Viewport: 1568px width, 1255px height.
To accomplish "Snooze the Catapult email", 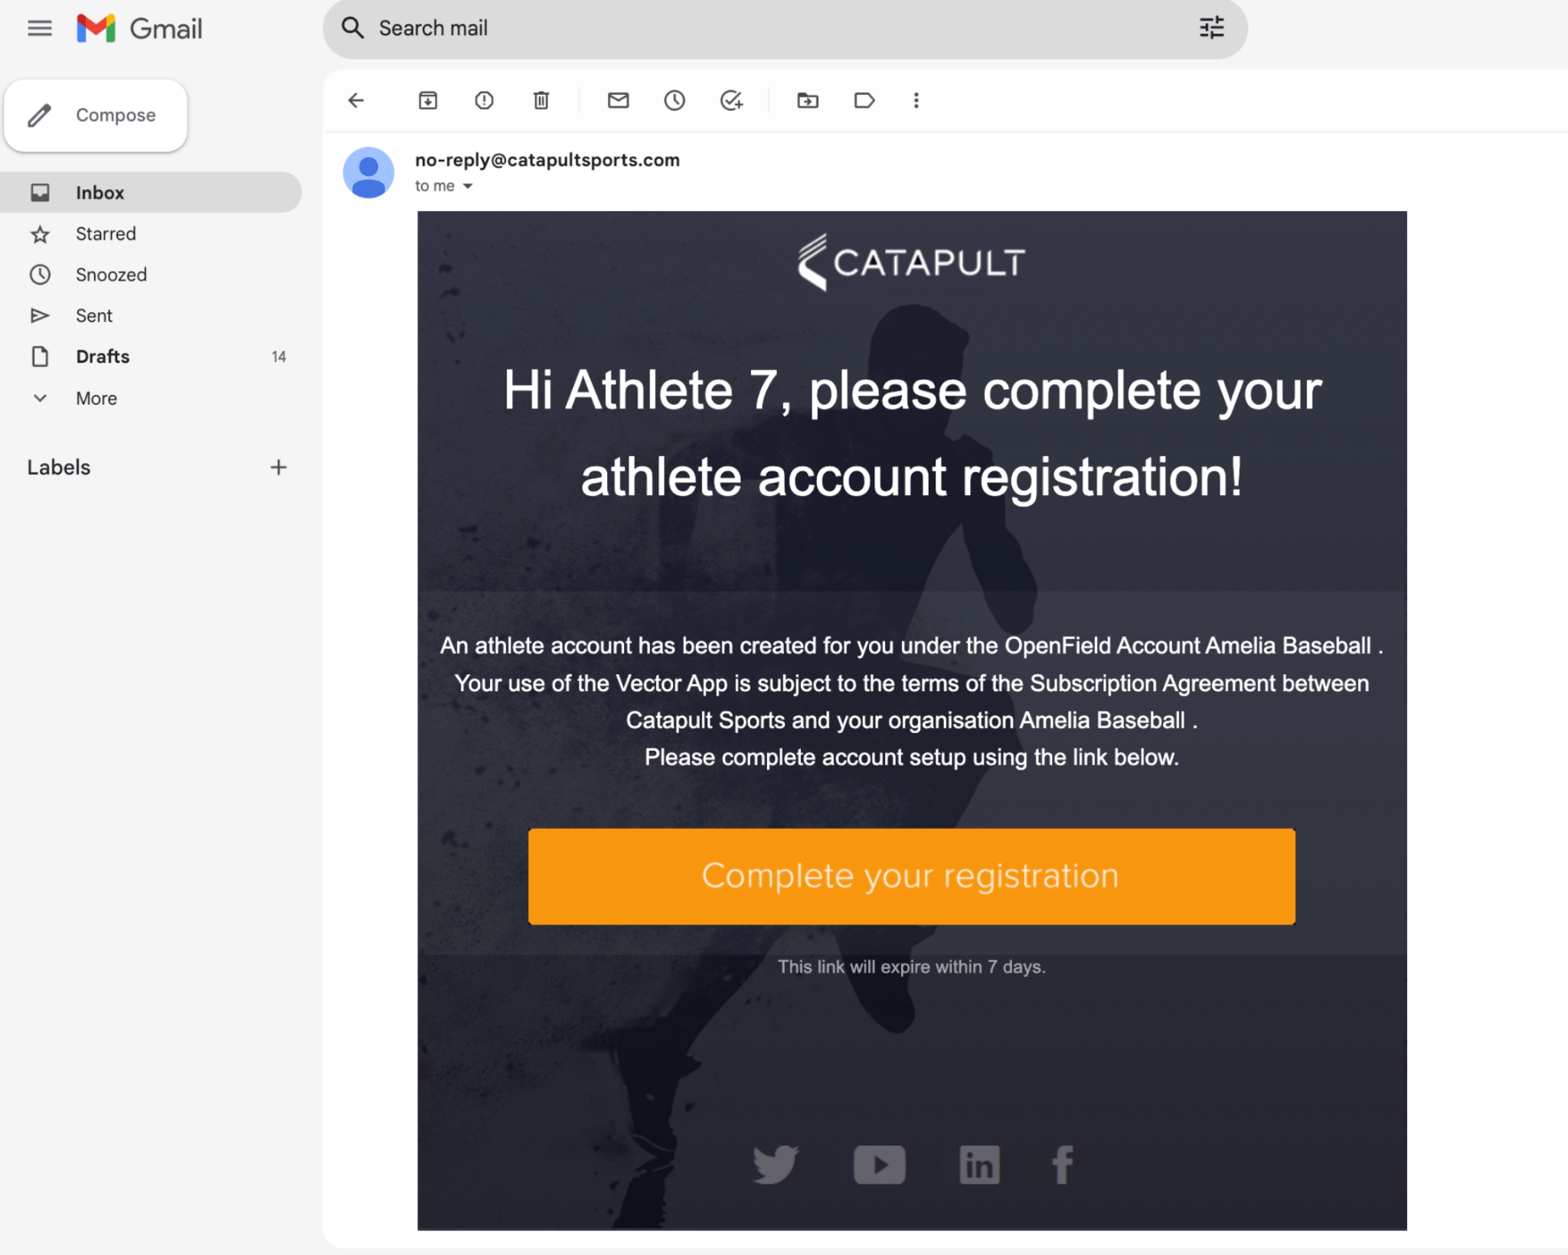I will pos(674,100).
